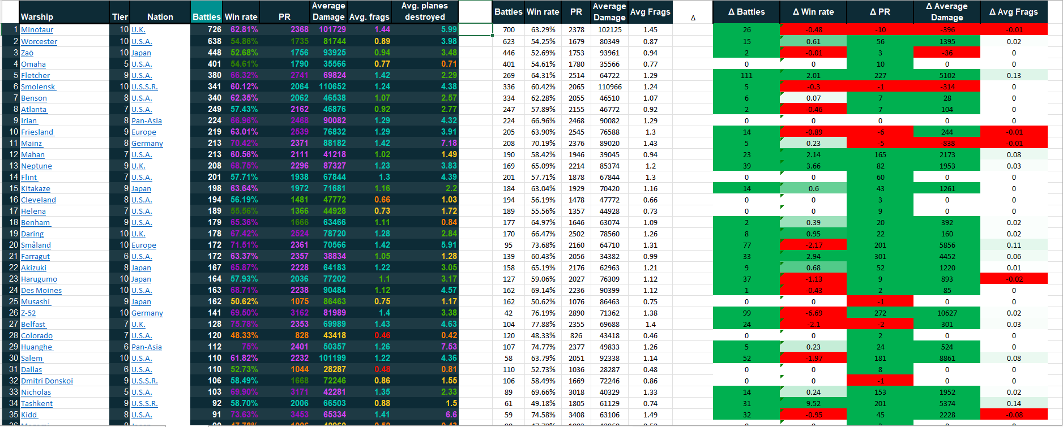Open the Worcester warship link
The image size is (1063, 427).
point(39,41)
